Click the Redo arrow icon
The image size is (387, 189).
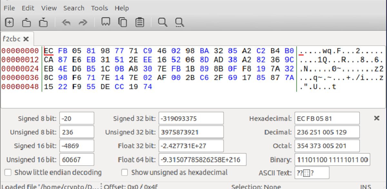[x=83, y=22]
